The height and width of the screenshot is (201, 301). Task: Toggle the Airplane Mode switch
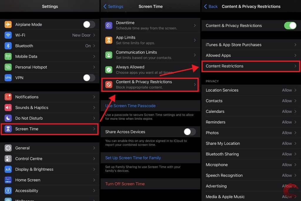pyautogui.click(x=89, y=25)
